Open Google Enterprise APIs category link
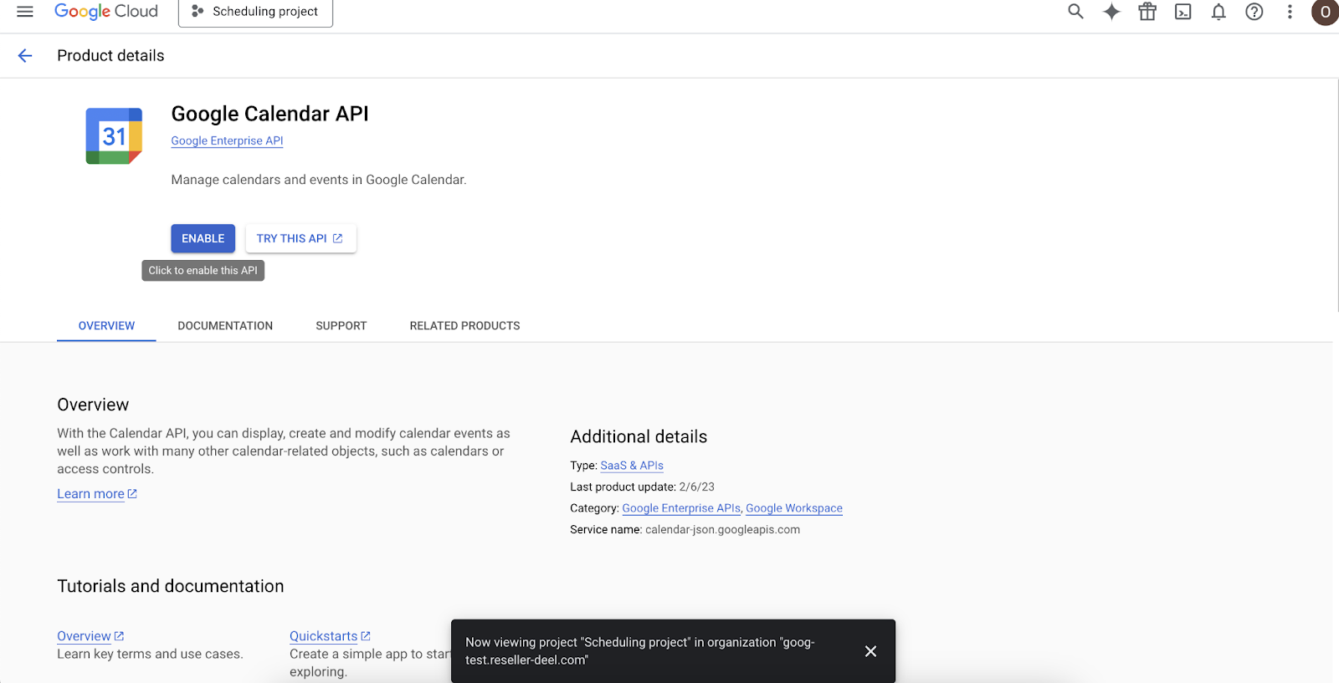This screenshot has width=1339, height=683. point(681,508)
